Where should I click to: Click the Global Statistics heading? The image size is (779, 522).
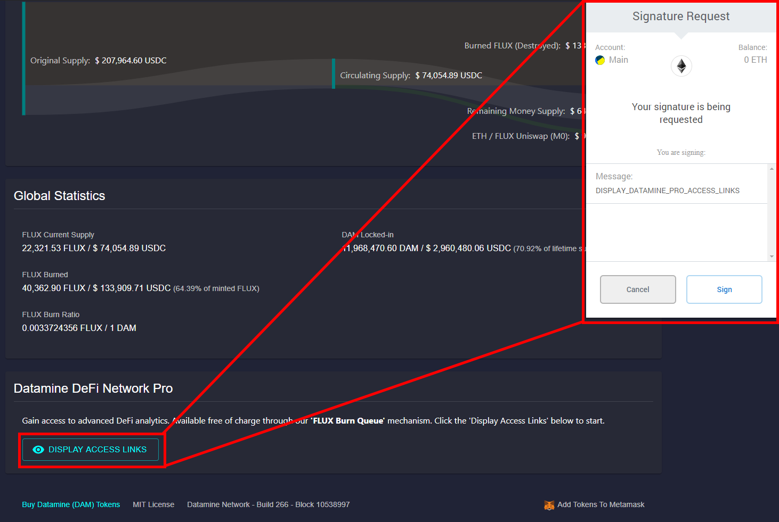[x=60, y=196]
